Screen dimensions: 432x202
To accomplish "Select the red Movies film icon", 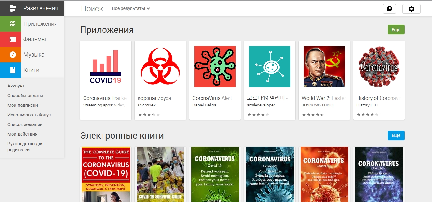I will [13, 39].
